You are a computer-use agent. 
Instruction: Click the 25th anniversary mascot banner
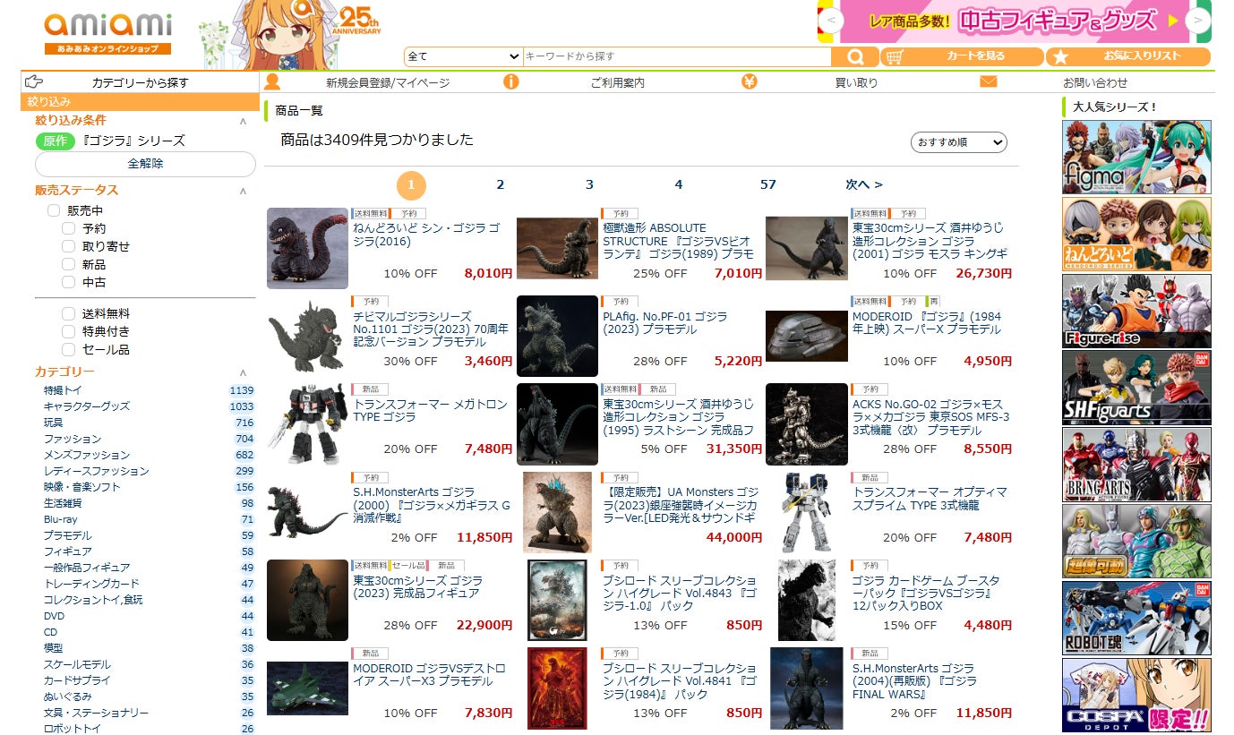(291, 34)
